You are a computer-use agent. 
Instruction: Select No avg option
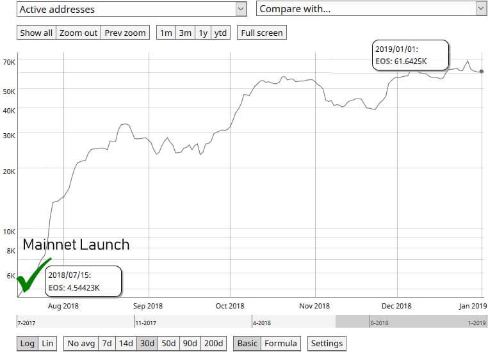point(81,343)
